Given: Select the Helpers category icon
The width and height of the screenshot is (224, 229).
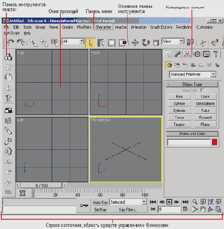Looking at the screenshot, I should click(x=201, y=65).
